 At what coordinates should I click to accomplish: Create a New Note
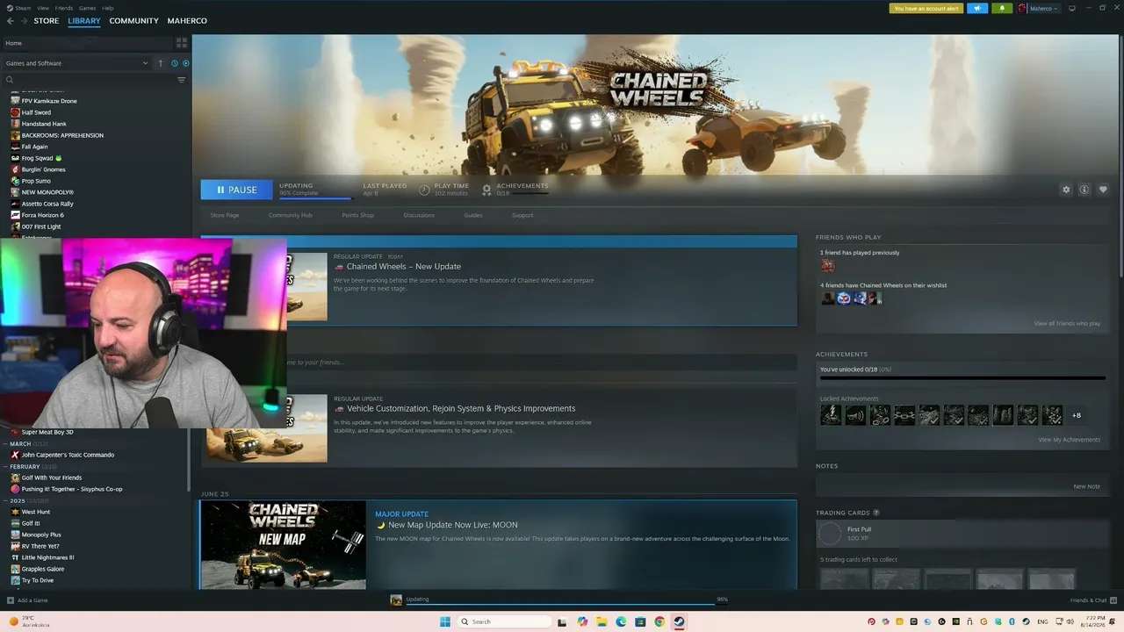coord(1086,486)
